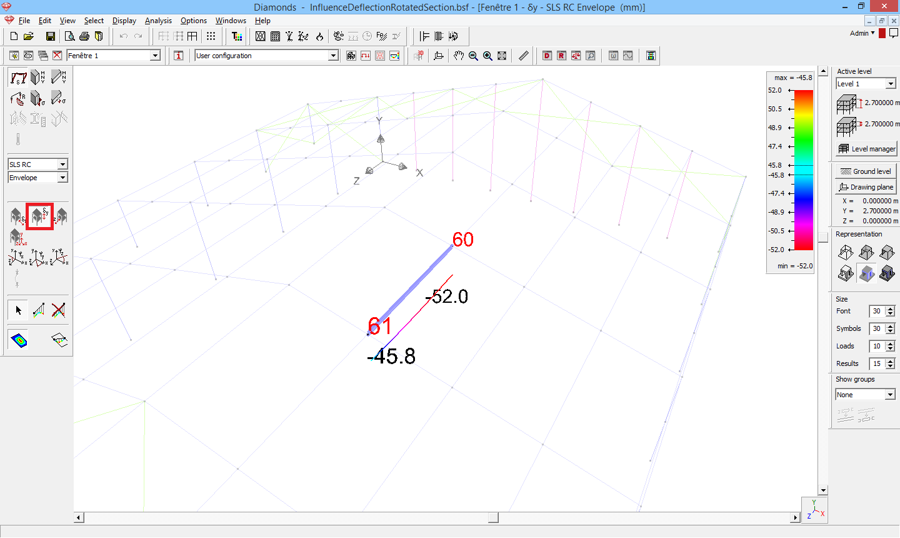
Task: Open the Options menu
Action: pos(194,21)
